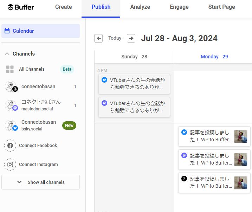
Task: Open Sunday Bluesky VTuber post
Action: pos(134,84)
